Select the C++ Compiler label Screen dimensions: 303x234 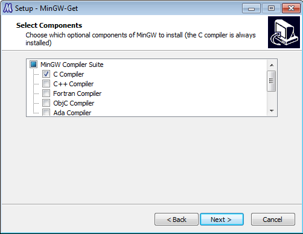73,84
